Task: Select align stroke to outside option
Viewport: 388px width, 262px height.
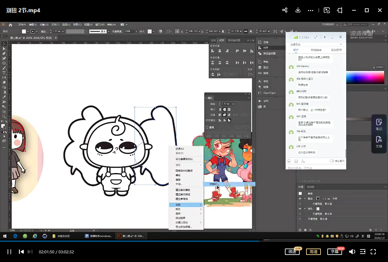Action: coord(229,120)
